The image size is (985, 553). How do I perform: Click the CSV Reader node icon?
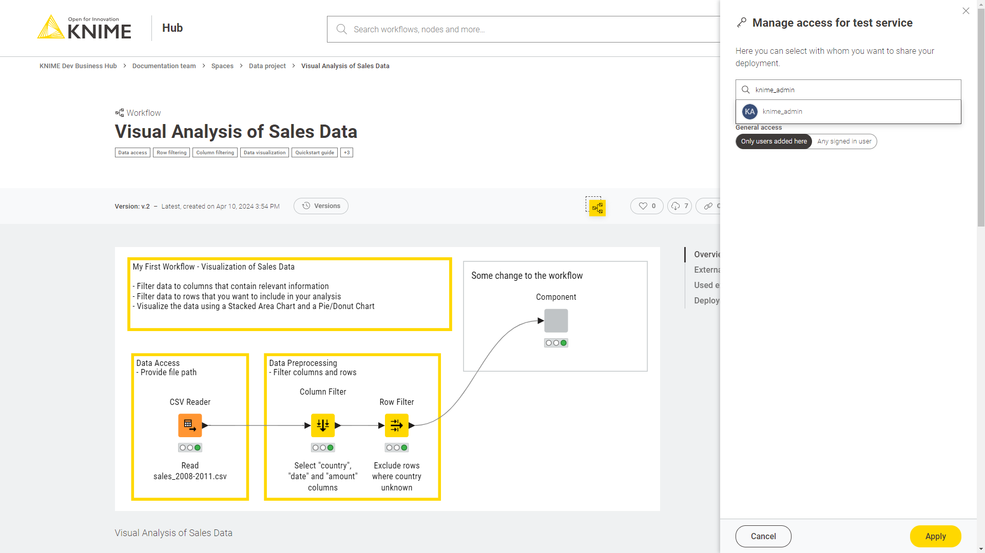click(x=190, y=425)
